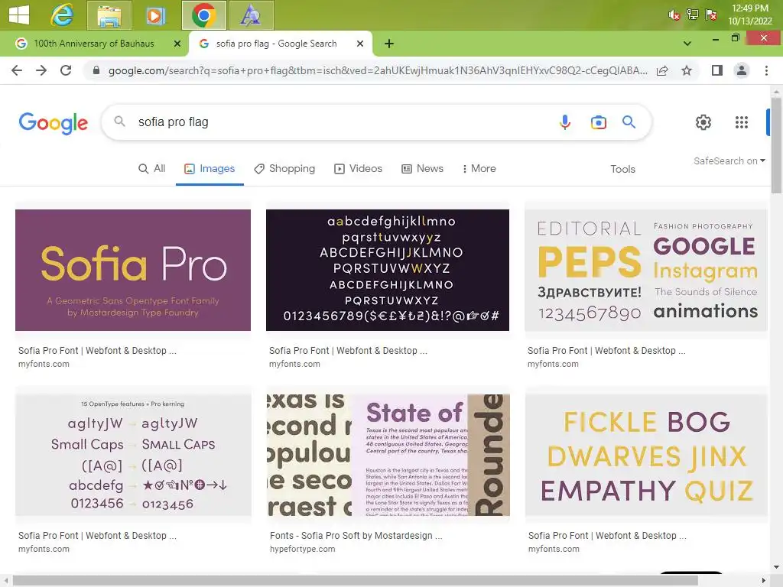Switch to Videos results

click(358, 169)
